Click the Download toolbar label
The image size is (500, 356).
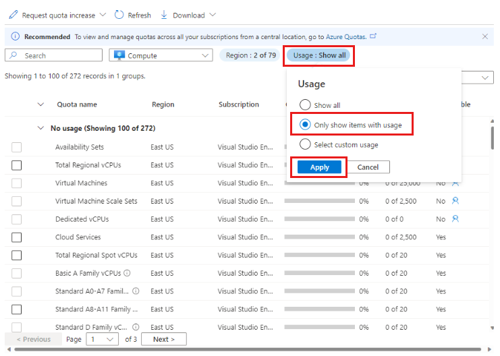point(189,15)
